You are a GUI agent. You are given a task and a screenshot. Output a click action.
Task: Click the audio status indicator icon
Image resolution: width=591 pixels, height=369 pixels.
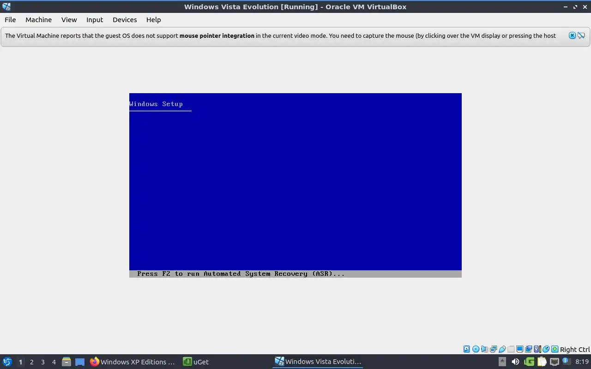(484, 349)
